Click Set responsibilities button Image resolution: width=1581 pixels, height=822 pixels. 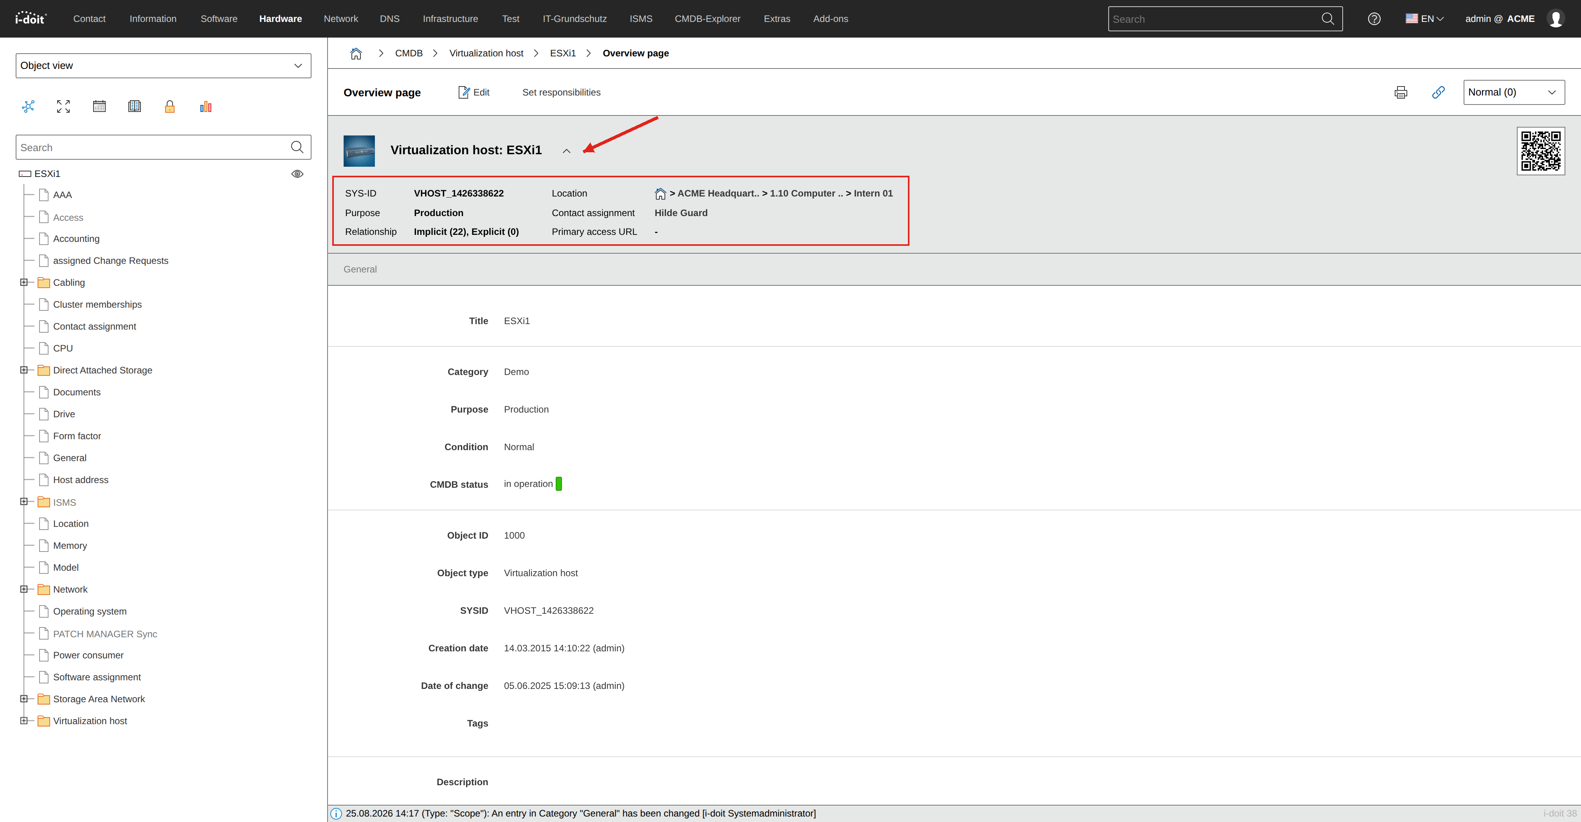click(x=562, y=93)
